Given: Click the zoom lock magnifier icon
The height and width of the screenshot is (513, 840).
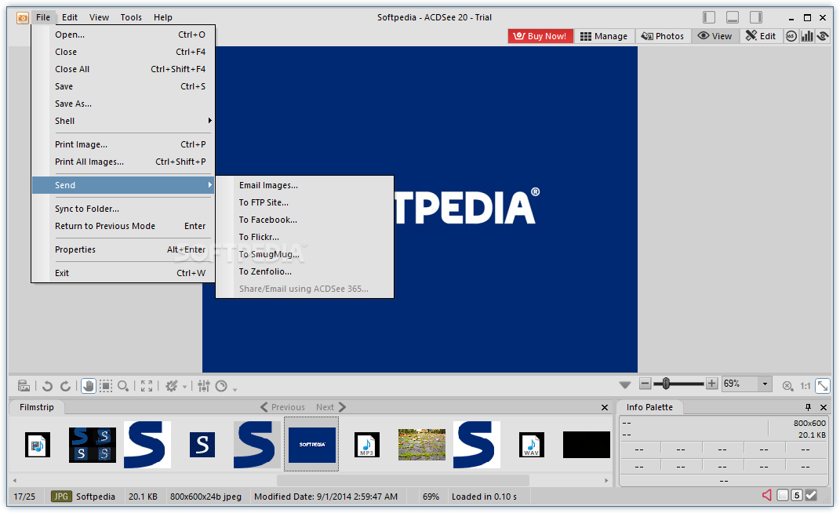Looking at the screenshot, I should (787, 386).
